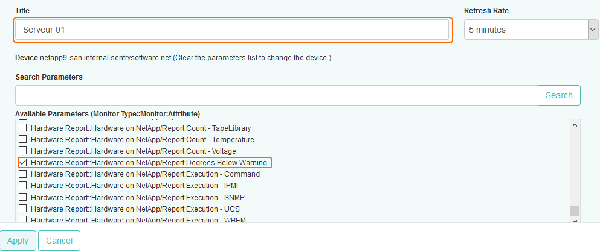The width and height of the screenshot is (600, 252).
Task: Click the Refresh Rate dropdown arrow
Action: (593, 30)
